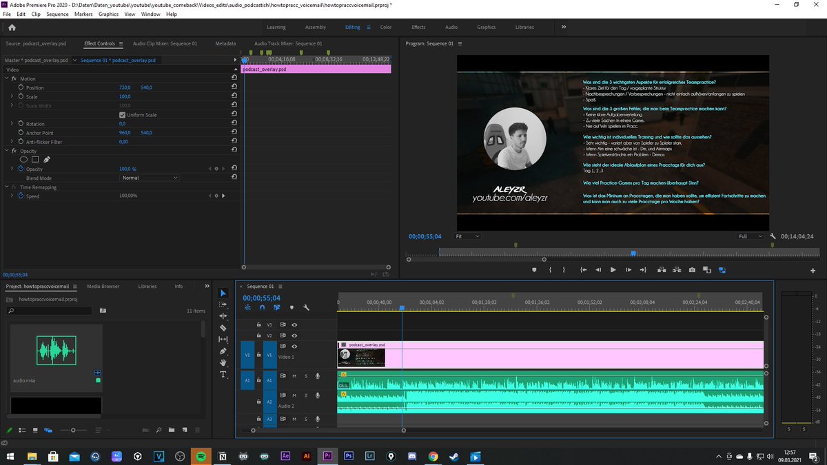
Task: Toggle V2 track output eye
Action: pos(294,335)
